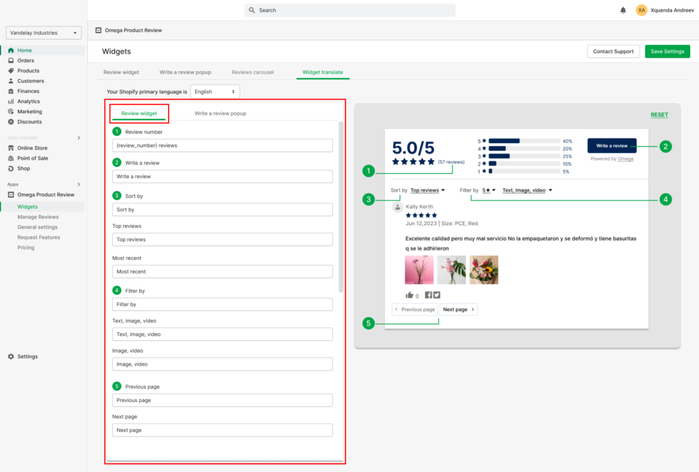Switch to the top Write a review popup tab
Viewport: 699px width, 472px height.
186,72
